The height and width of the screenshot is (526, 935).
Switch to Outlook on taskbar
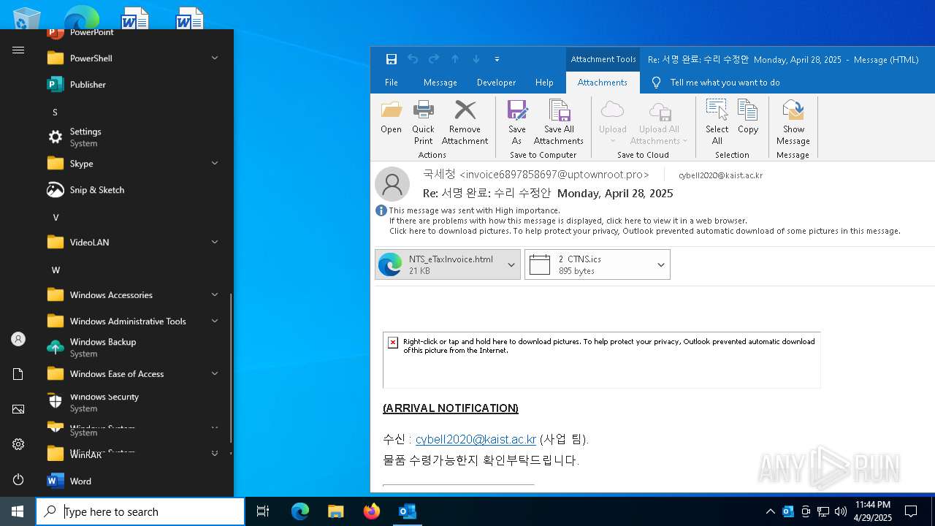(407, 511)
